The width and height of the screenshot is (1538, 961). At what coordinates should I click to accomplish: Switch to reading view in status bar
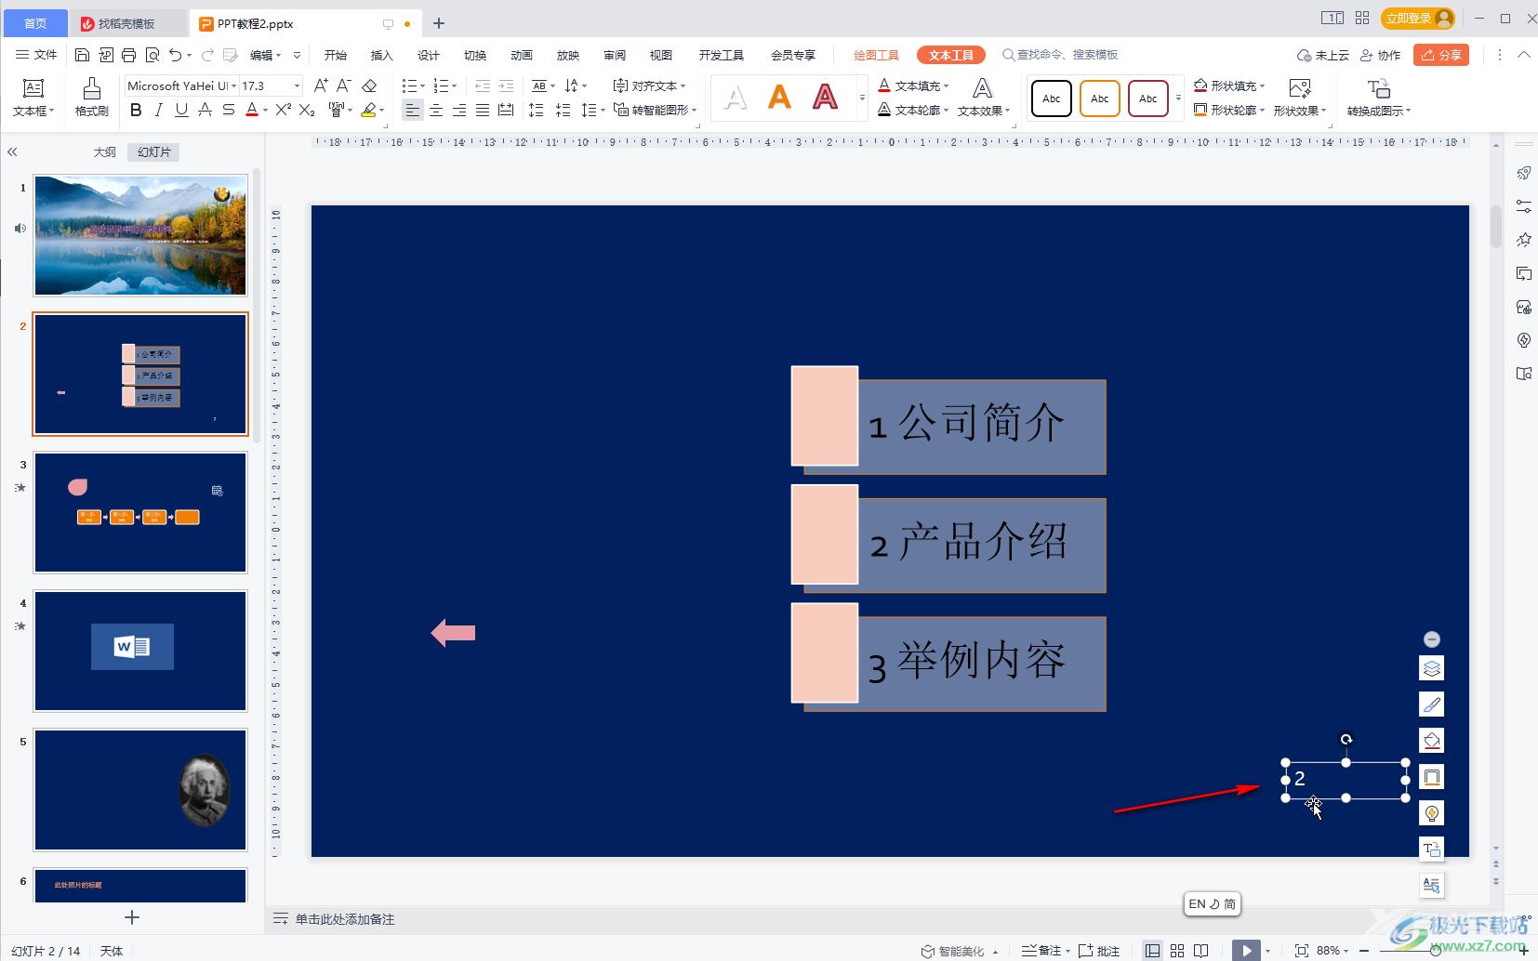pos(1201,951)
